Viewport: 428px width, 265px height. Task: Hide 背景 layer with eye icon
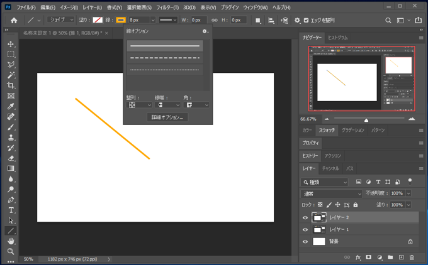tap(305, 242)
